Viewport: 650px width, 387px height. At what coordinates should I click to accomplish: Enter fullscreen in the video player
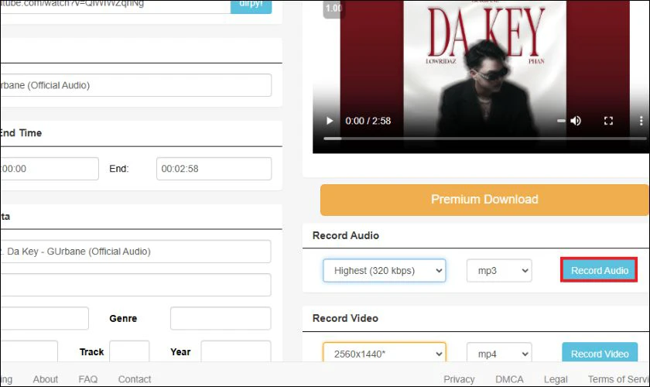(608, 121)
